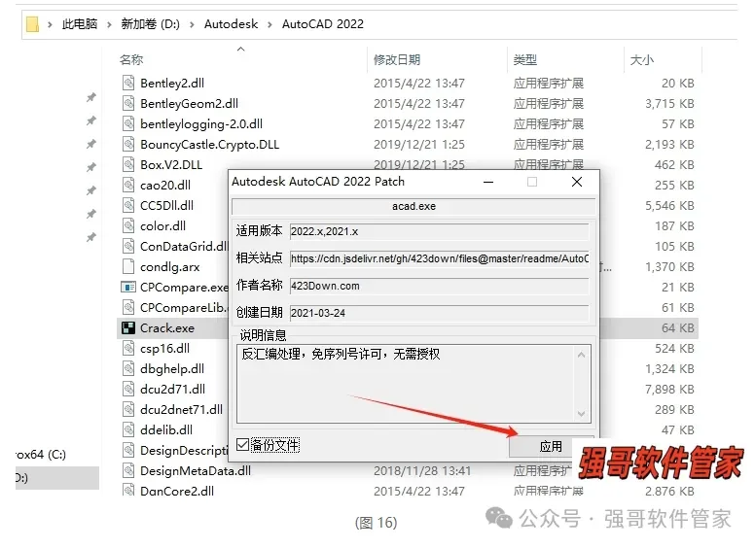Click the 7,898 KB size cell
The height and width of the screenshot is (548, 755).
(x=669, y=389)
